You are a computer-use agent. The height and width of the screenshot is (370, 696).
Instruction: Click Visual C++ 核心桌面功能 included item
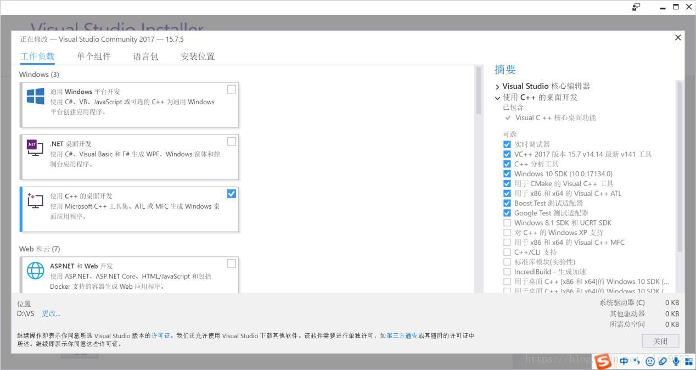click(555, 117)
